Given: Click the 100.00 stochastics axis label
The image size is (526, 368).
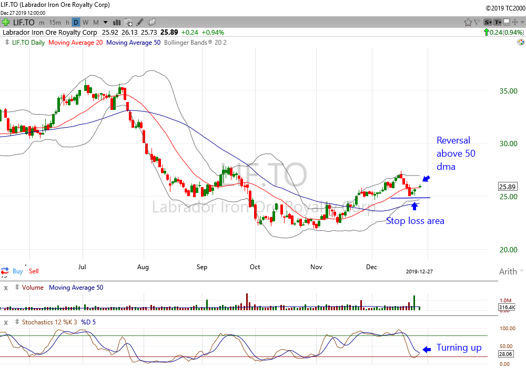Looking at the screenshot, I should pos(507,328).
